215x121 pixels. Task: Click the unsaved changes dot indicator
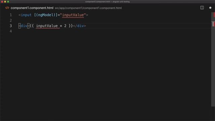click(210, 8)
